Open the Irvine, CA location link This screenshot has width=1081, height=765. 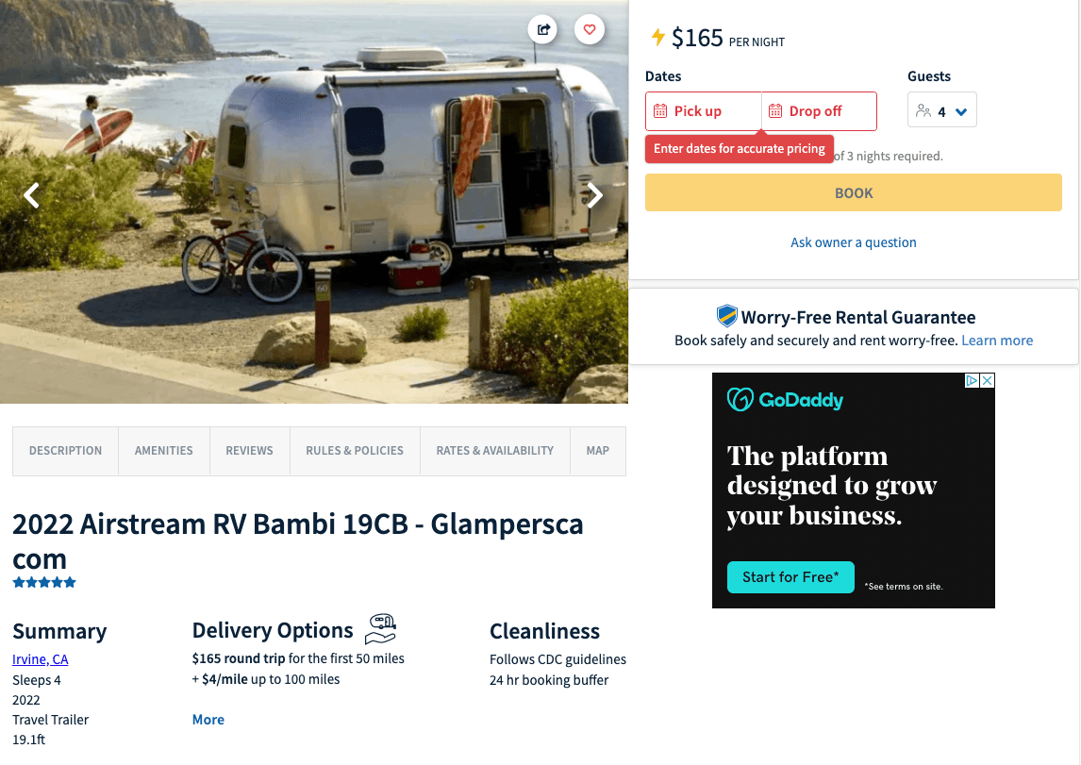40,659
